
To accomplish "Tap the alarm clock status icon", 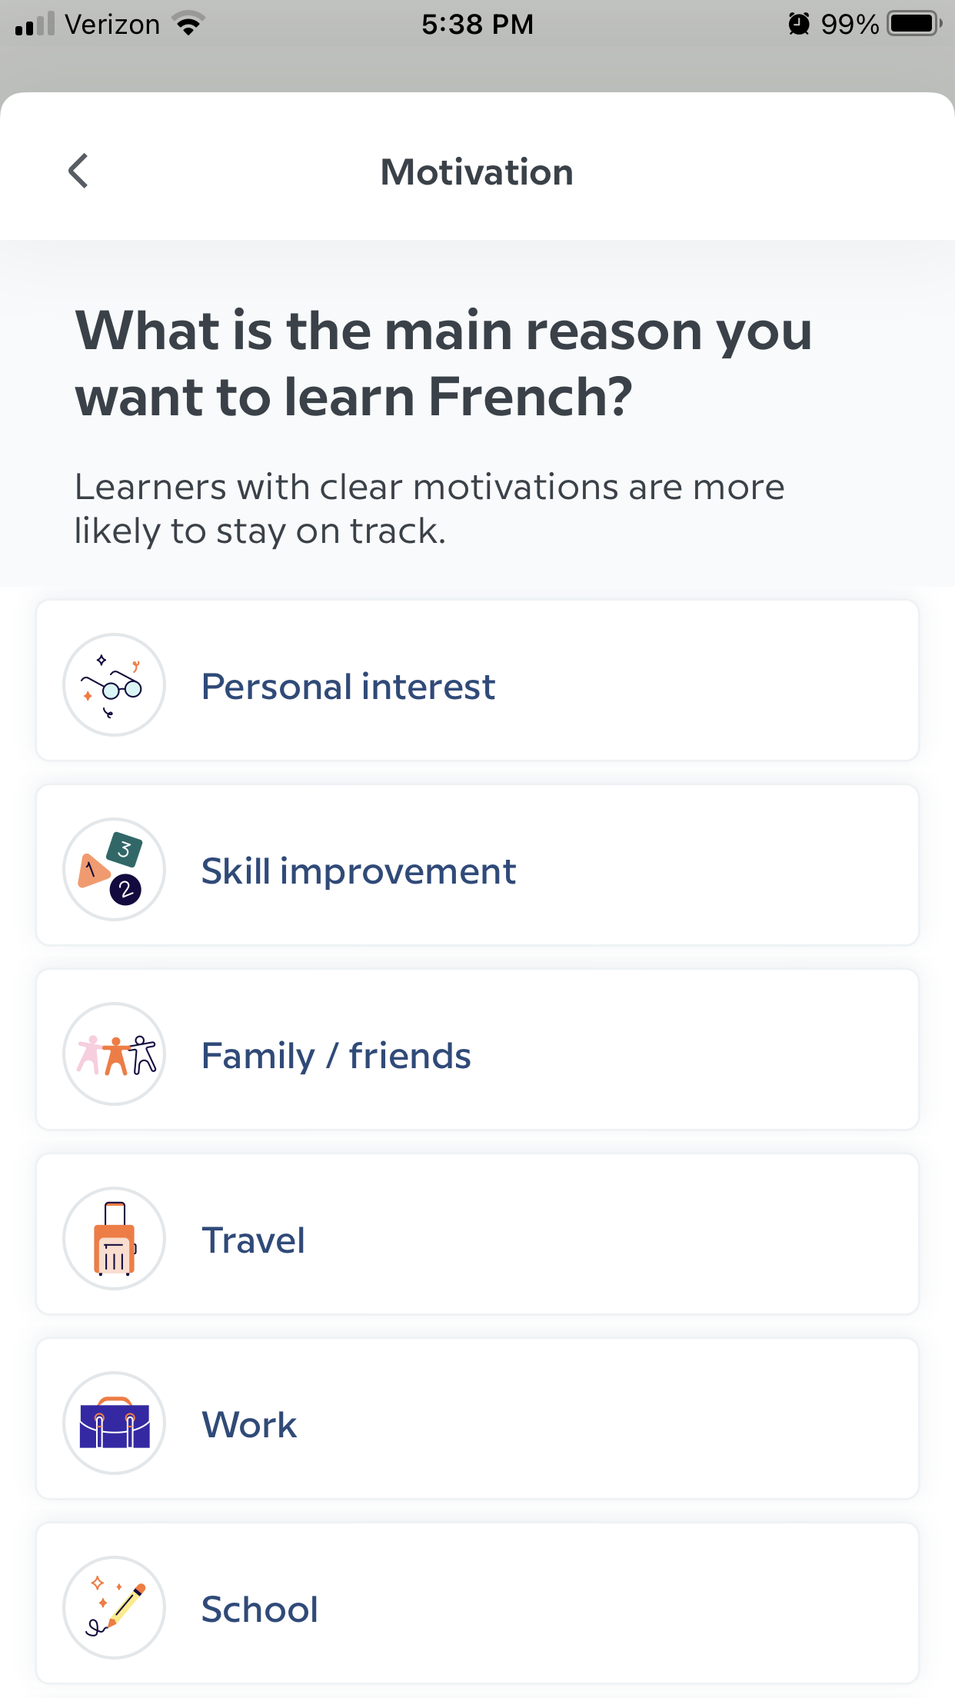I will [x=799, y=24].
